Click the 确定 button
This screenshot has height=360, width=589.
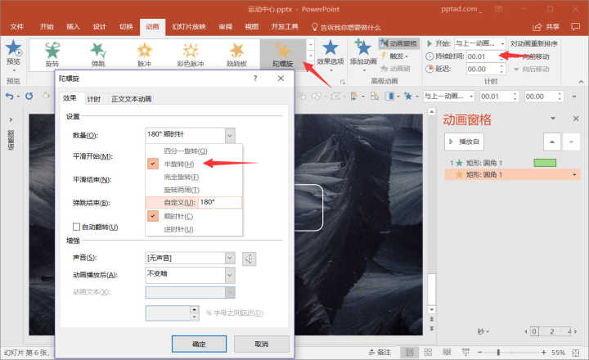pos(199,344)
